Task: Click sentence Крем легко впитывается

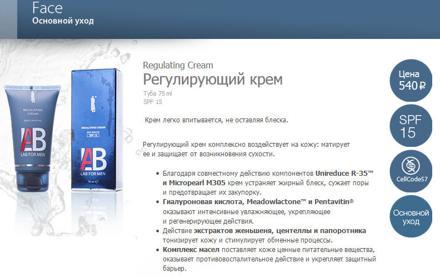Action: click(x=217, y=120)
